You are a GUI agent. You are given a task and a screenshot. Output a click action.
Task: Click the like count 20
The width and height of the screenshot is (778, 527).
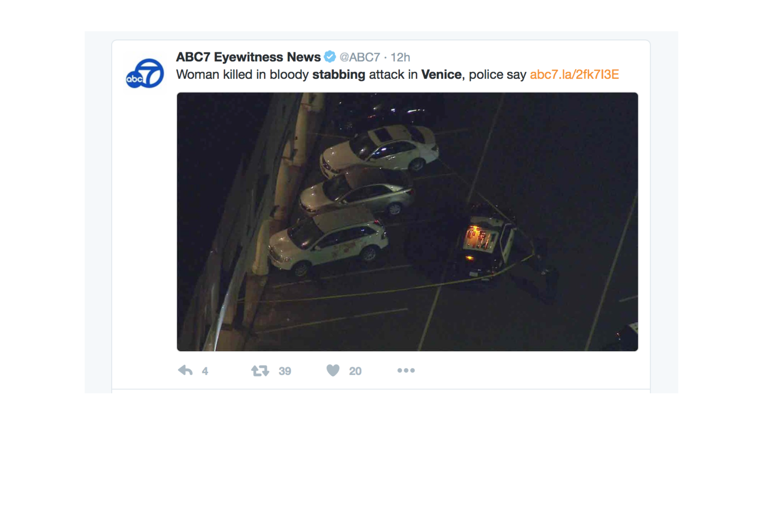pos(355,371)
